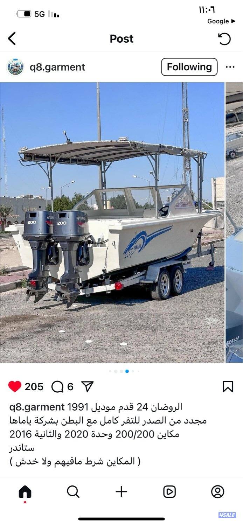Save post with bookmark icon
Image resolution: width=243 pixels, height=525 pixels.
(x=228, y=386)
